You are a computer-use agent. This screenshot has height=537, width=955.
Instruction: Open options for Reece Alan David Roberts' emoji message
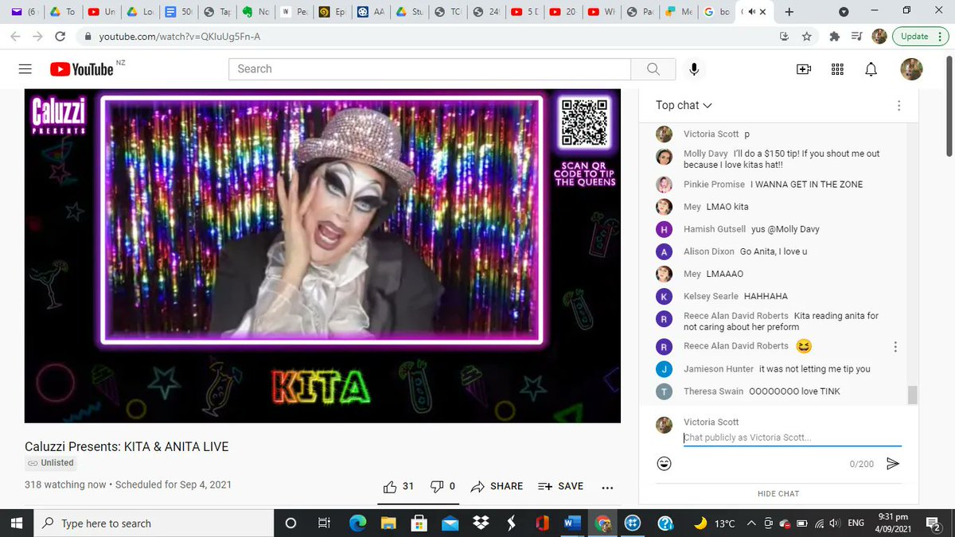point(895,347)
